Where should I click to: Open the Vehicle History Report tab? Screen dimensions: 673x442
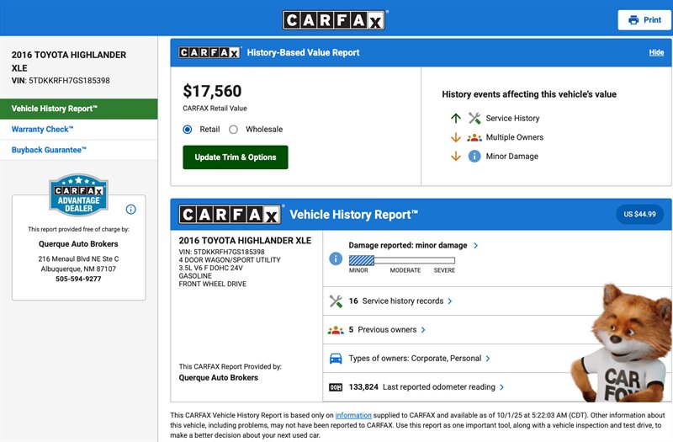(78, 109)
